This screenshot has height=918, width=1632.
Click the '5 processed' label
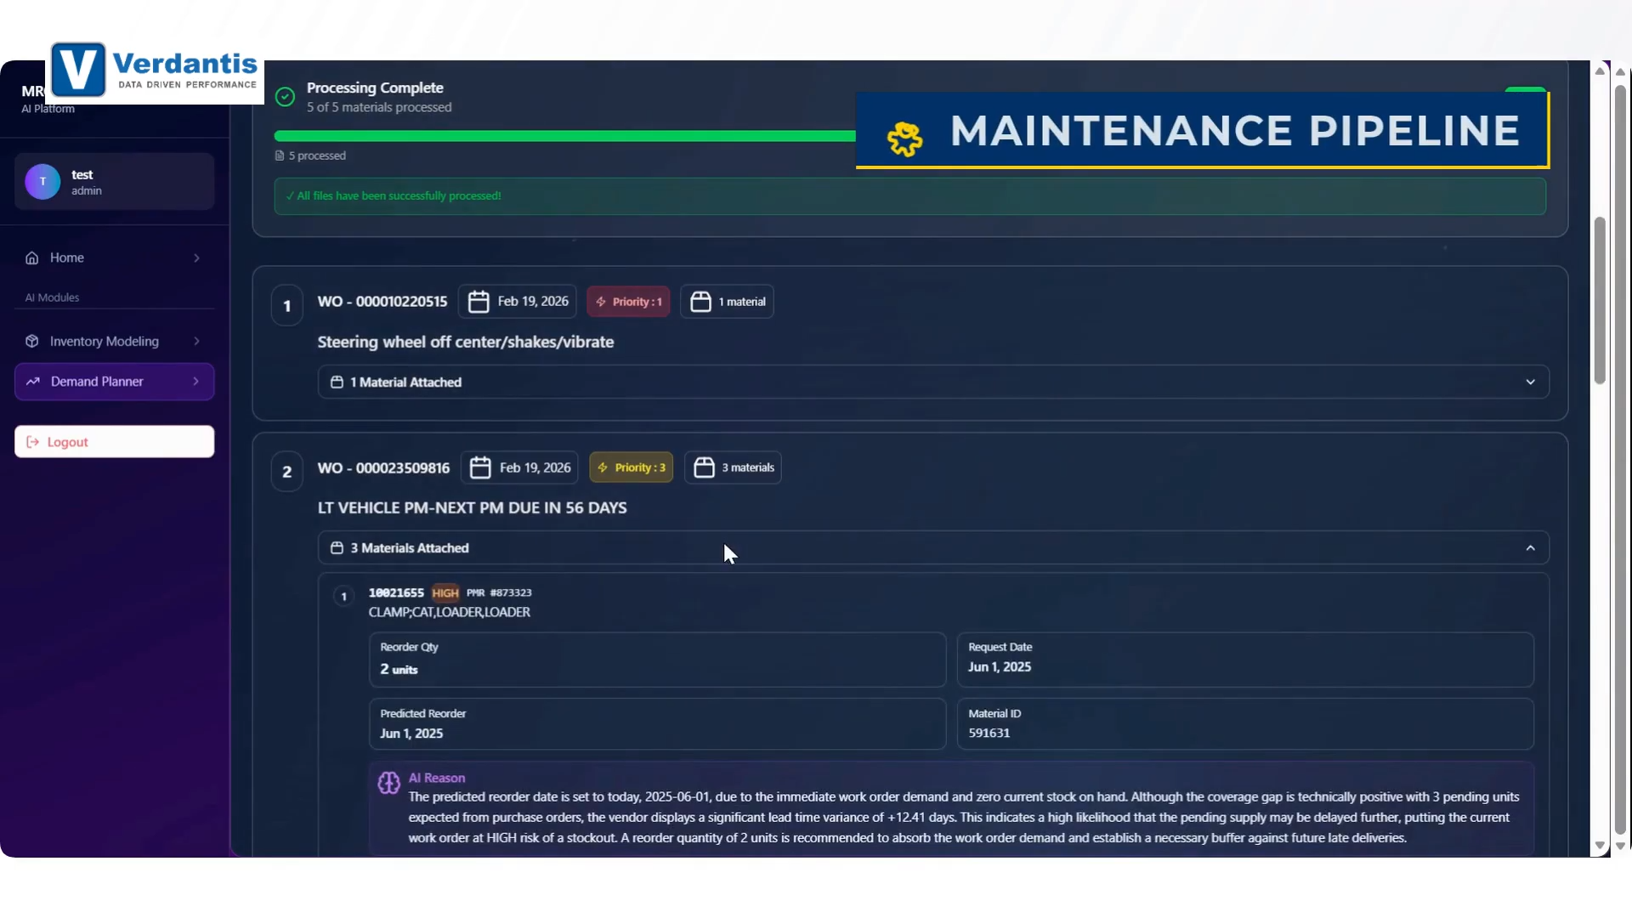tap(317, 156)
